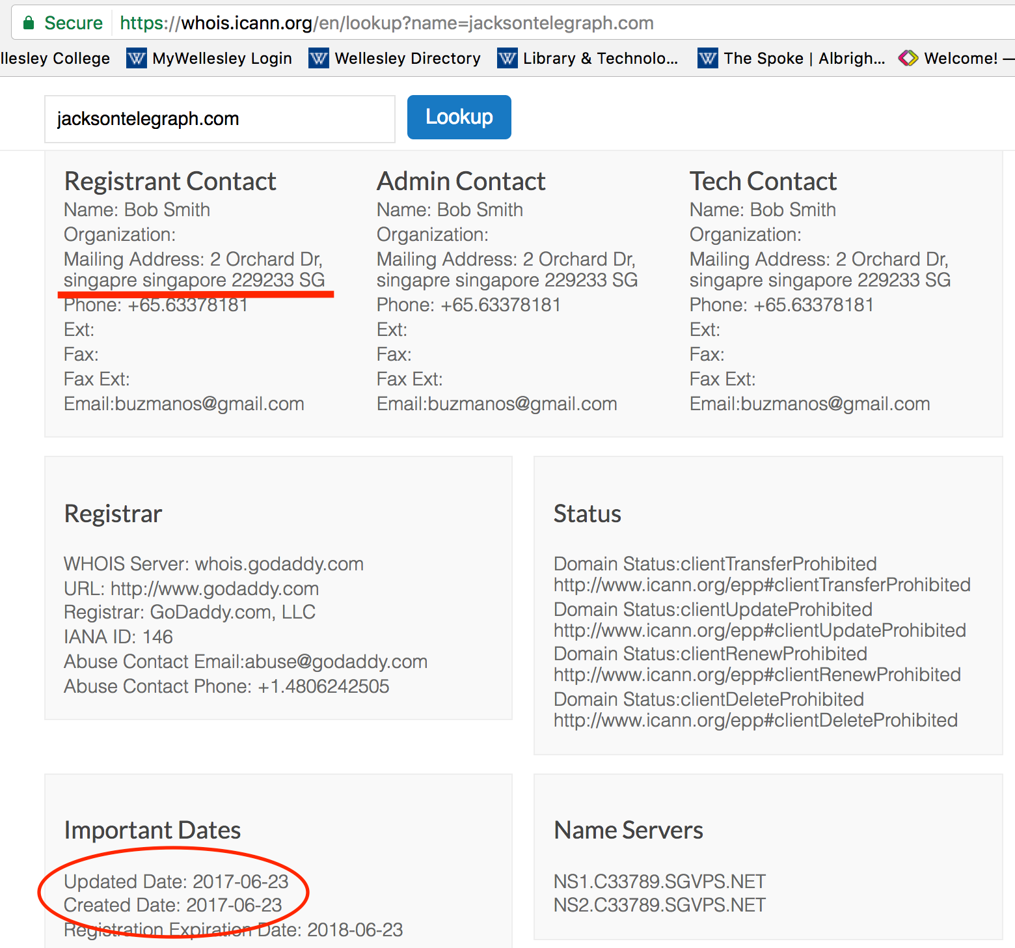The height and width of the screenshot is (948, 1015).
Task: Click the Admin Contact heading
Action: point(461,181)
